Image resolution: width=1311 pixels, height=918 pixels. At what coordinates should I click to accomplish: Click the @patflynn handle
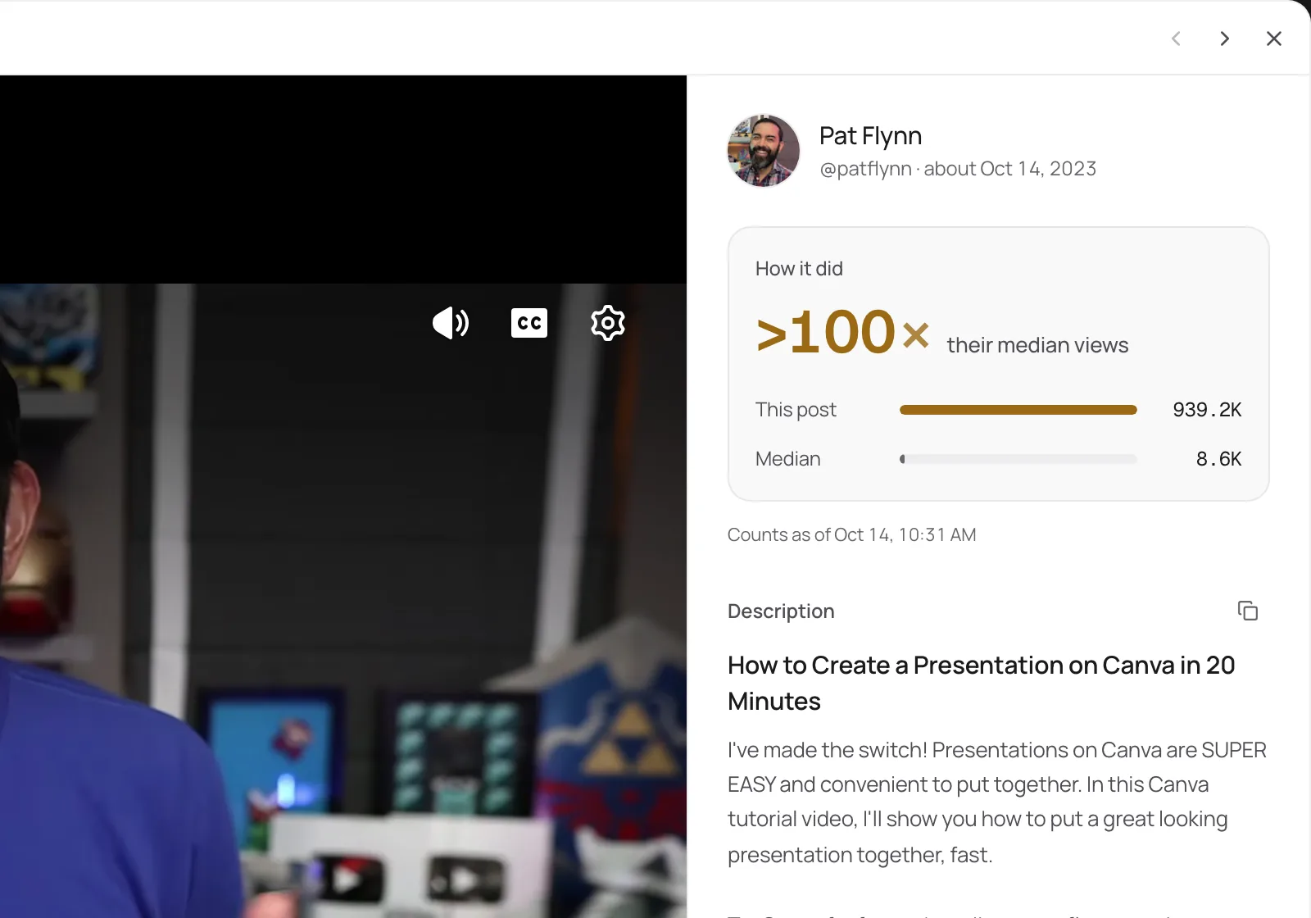click(865, 169)
